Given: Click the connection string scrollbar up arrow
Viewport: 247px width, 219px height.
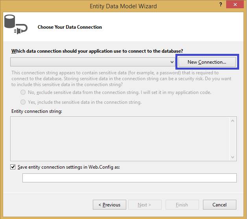Looking at the screenshot, I should (233, 120).
